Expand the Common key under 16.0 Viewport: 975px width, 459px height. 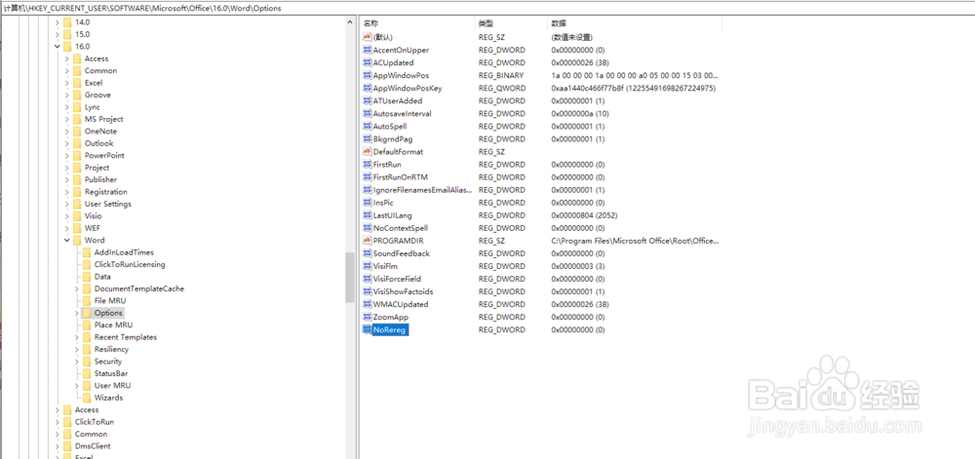(x=67, y=71)
